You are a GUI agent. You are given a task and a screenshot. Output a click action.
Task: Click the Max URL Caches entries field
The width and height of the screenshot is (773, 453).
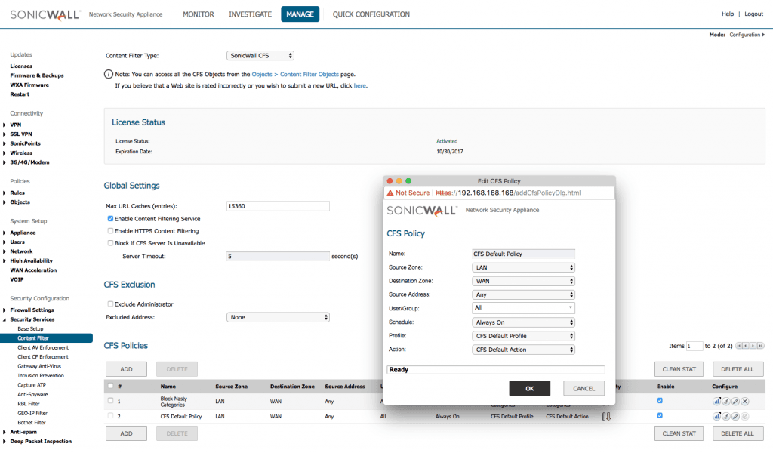278,206
